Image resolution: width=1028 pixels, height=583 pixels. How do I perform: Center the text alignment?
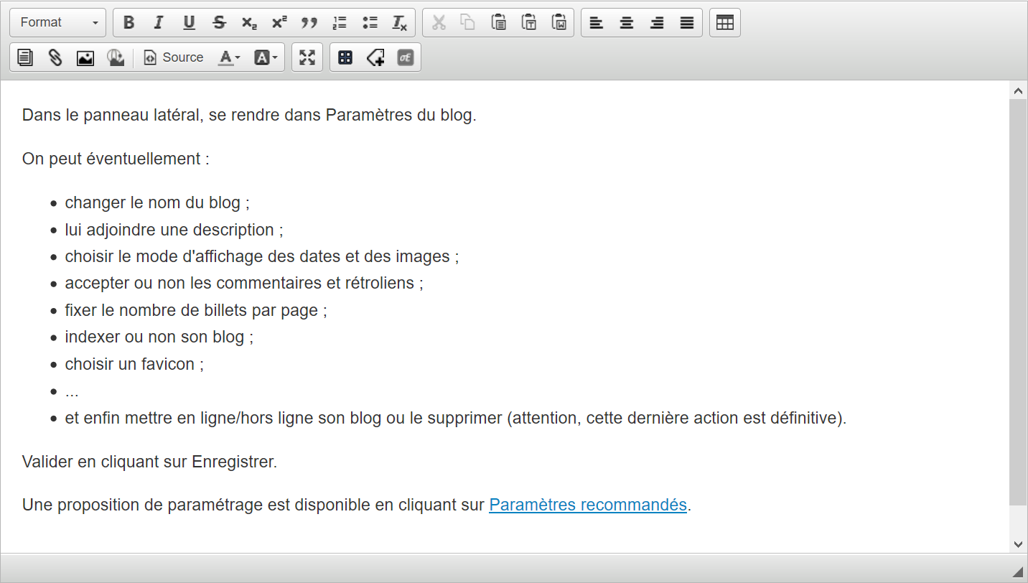pos(627,22)
